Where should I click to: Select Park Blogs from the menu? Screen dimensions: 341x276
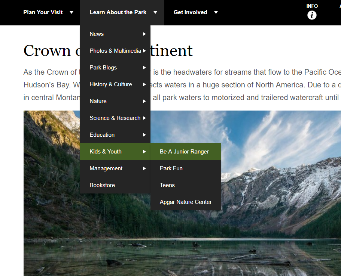pos(103,68)
